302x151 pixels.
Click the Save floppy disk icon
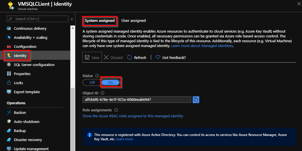tap(87, 57)
